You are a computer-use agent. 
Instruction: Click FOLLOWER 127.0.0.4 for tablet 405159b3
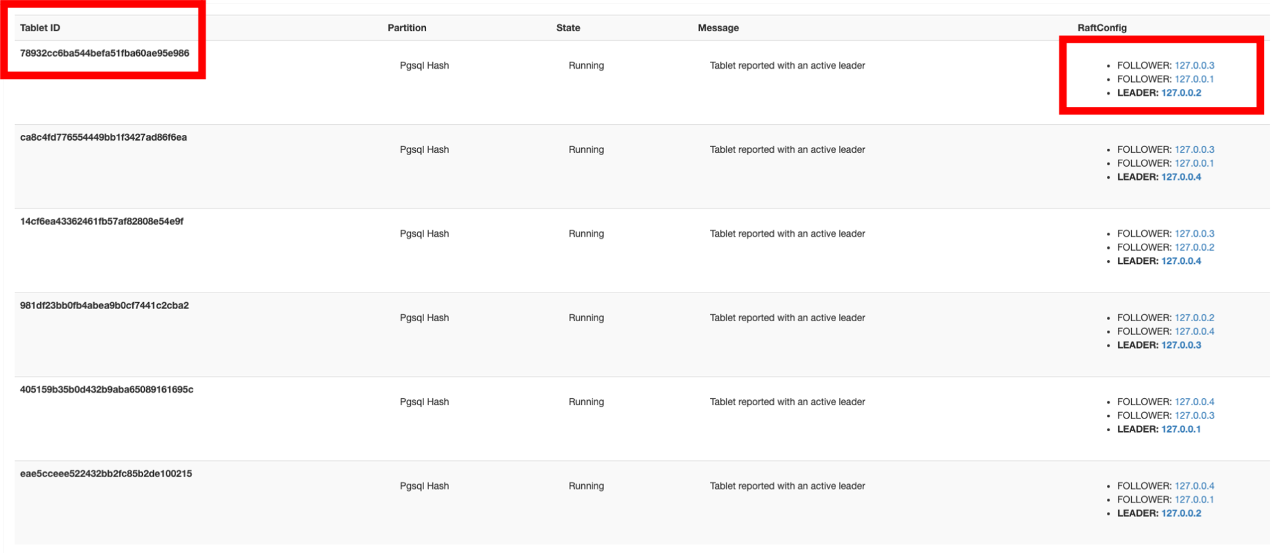tap(1194, 401)
